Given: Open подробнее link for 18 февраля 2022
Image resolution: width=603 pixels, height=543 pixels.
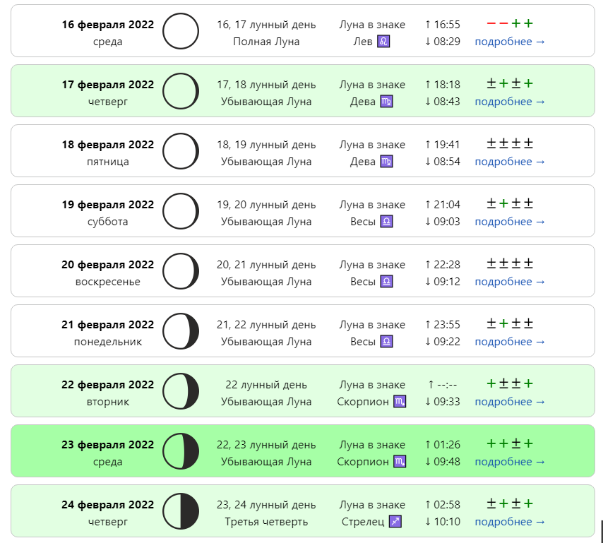Looking at the screenshot, I should [510, 162].
